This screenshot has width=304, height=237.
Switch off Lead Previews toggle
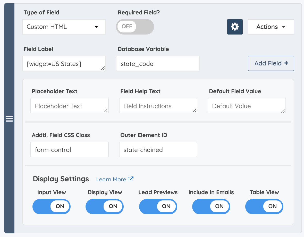point(158,206)
